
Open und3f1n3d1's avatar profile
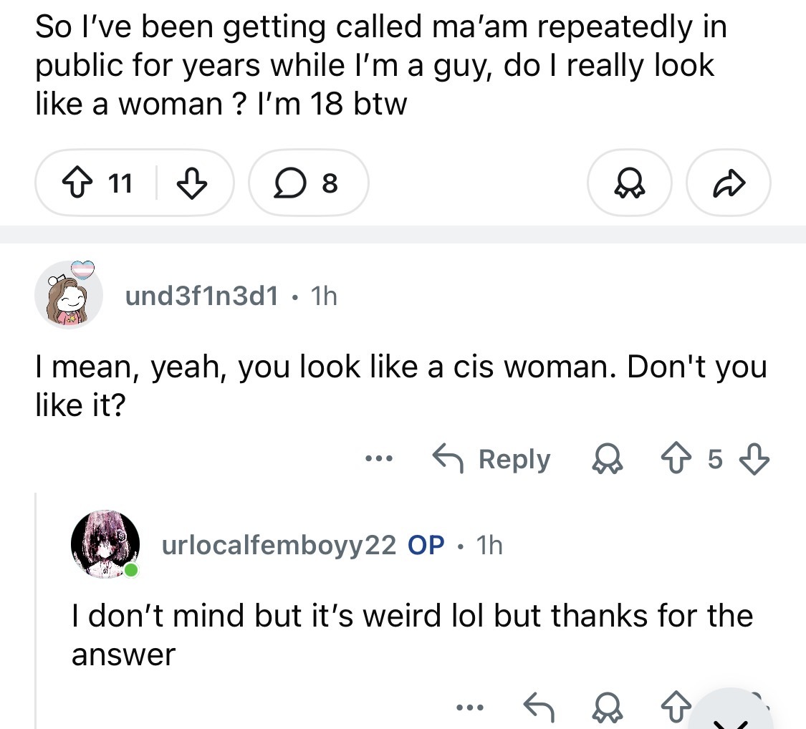[68, 294]
